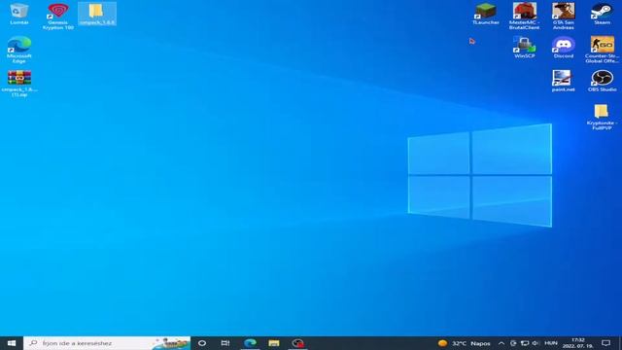The width and height of the screenshot is (622, 350).
Task: Open the network status tray icon
Action: (525, 343)
